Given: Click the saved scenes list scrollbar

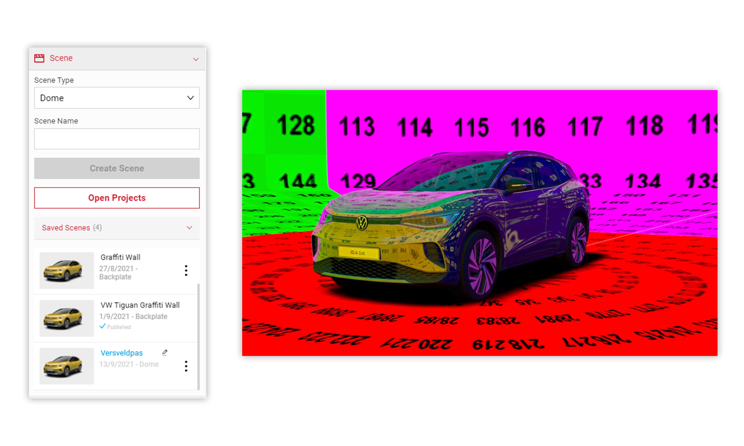Looking at the screenshot, I should tap(198, 336).
